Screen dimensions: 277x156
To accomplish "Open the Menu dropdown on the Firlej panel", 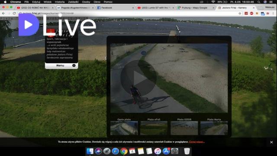I will pyautogui.click(x=61, y=65).
